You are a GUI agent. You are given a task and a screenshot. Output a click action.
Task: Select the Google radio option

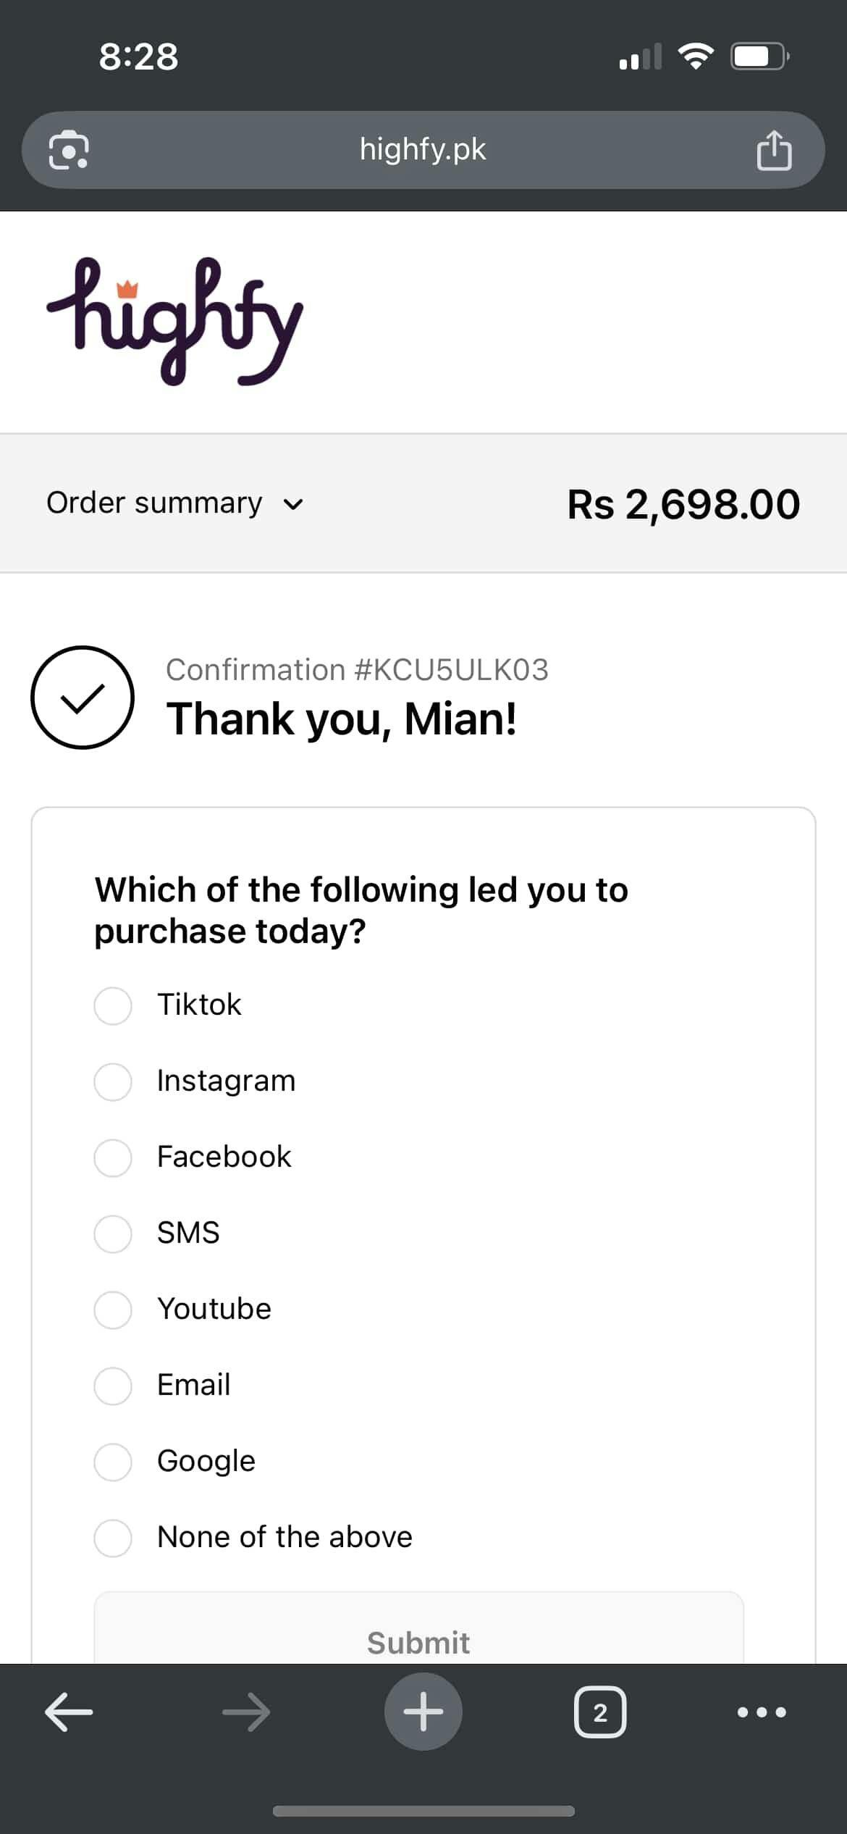[113, 1462]
